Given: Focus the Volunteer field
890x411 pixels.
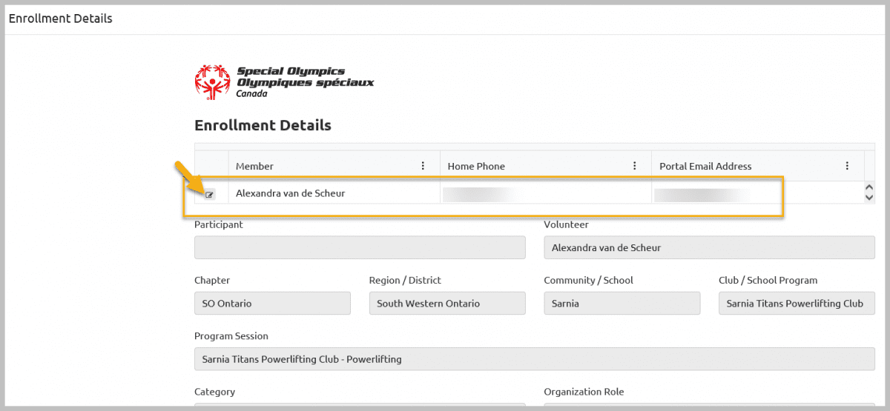Looking at the screenshot, I should [709, 247].
